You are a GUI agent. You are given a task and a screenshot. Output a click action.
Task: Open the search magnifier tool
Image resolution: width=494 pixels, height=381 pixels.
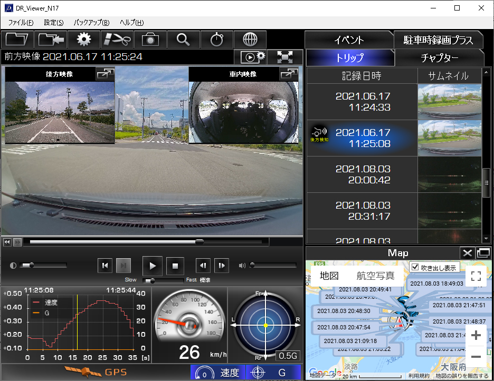[183, 40]
